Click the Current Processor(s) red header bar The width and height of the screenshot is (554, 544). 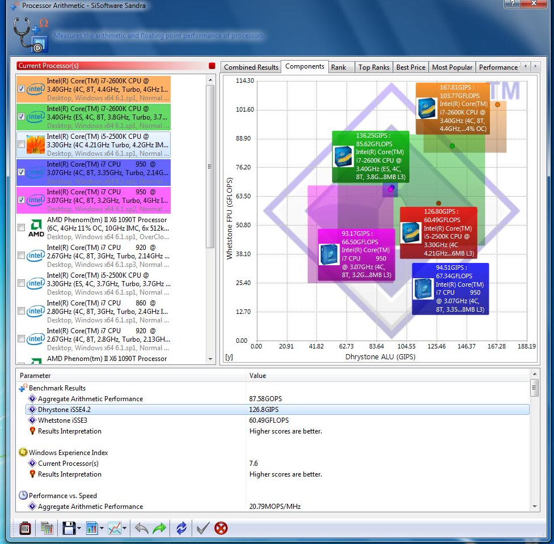click(x=112, y=66)
